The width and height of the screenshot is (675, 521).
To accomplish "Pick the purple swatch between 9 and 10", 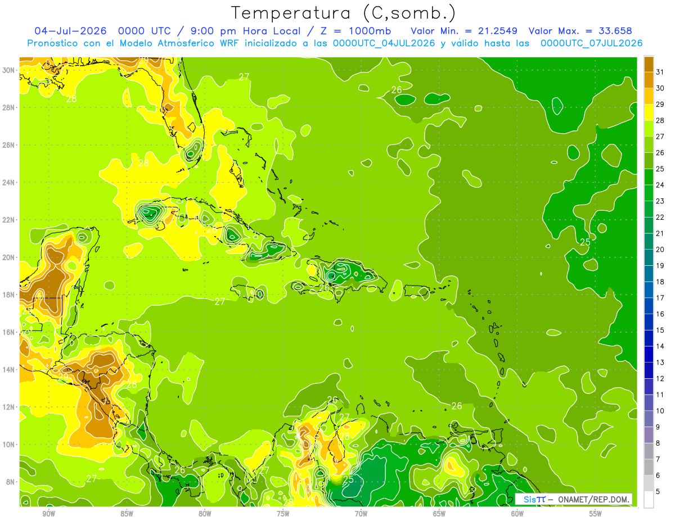I will click(649, 419).
